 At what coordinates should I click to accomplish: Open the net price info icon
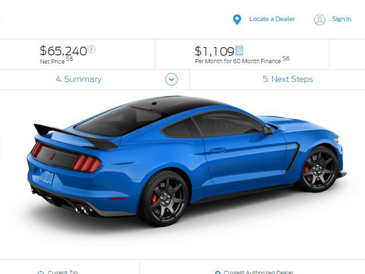[x=92, y=49]
